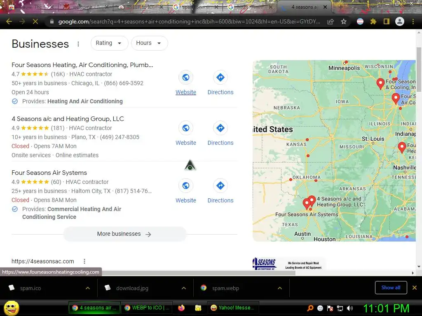Expand options for spam.ico download
This screenshot has height=316, width=422.
[88, 288]
